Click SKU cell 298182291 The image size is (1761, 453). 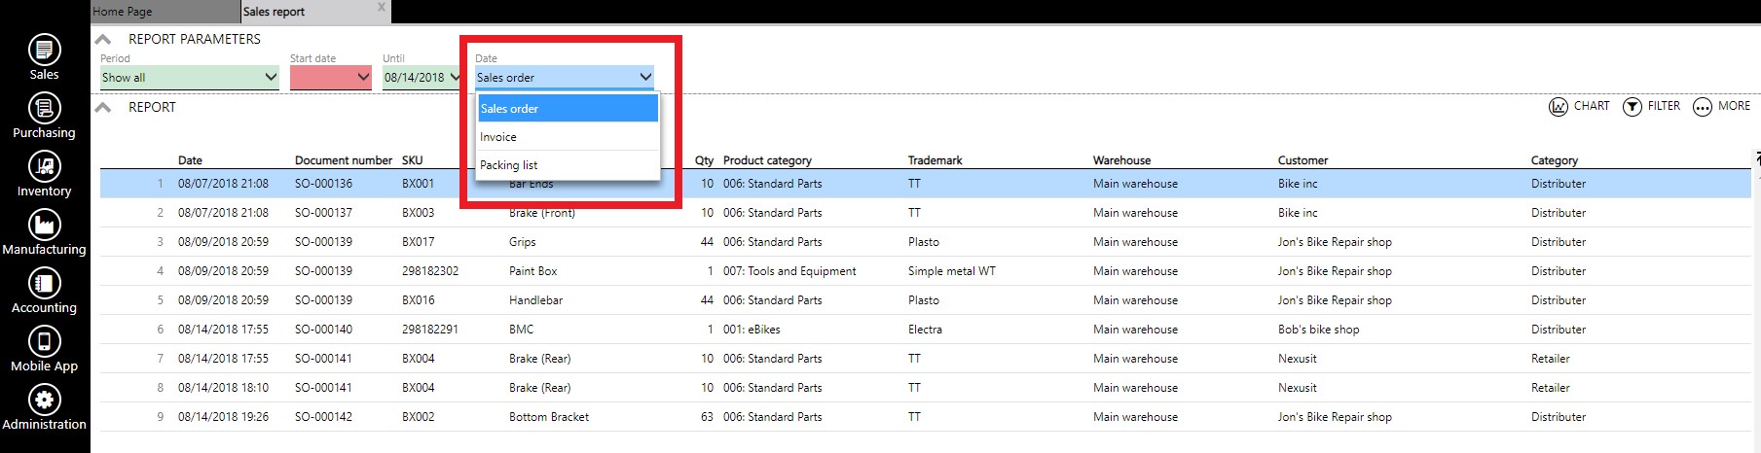click(x=430, y=330)
